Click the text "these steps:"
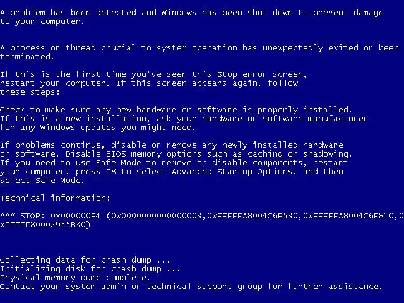 pyautogui.click(x=30, y=92)
